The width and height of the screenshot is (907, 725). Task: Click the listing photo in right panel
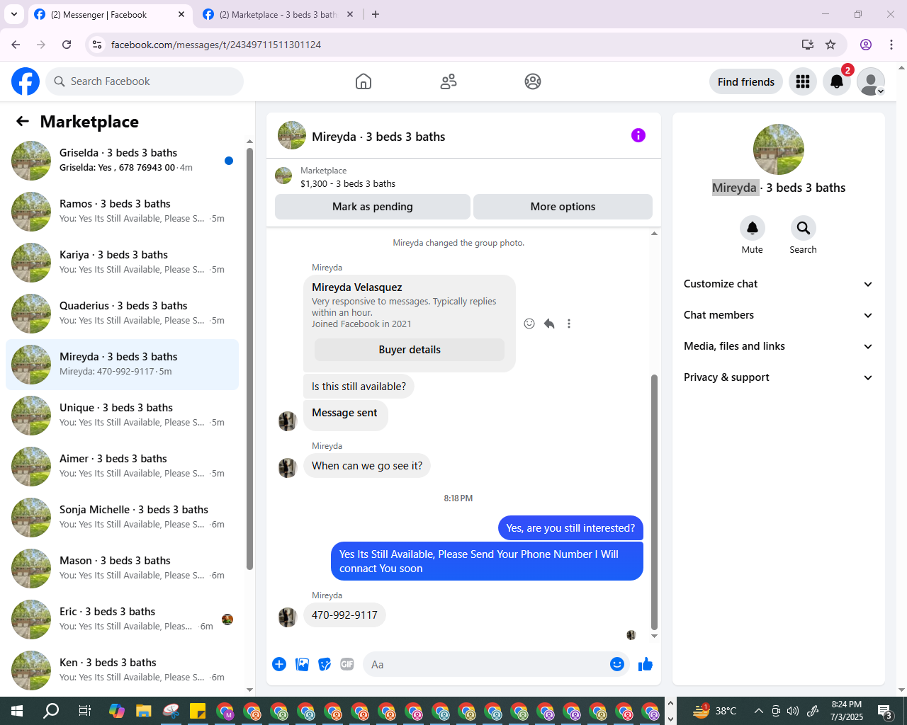(x=779, y=149)
